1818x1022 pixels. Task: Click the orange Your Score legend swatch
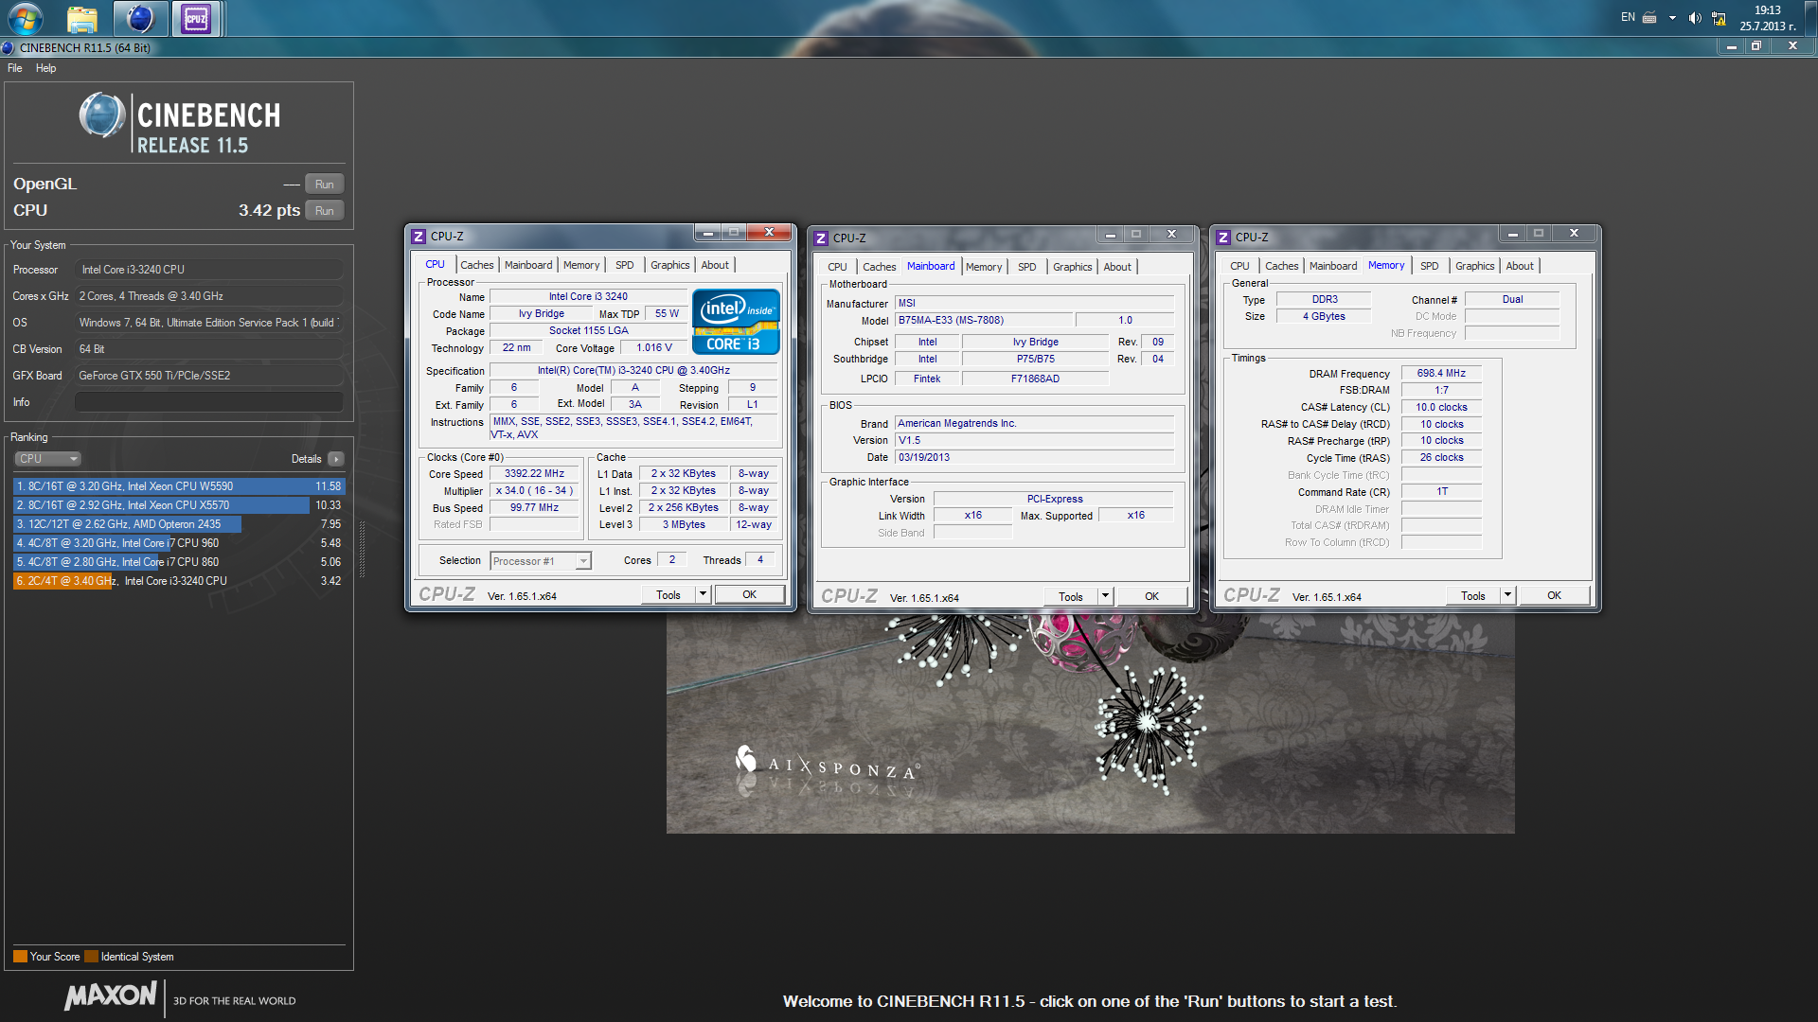(x=20, y=957)
